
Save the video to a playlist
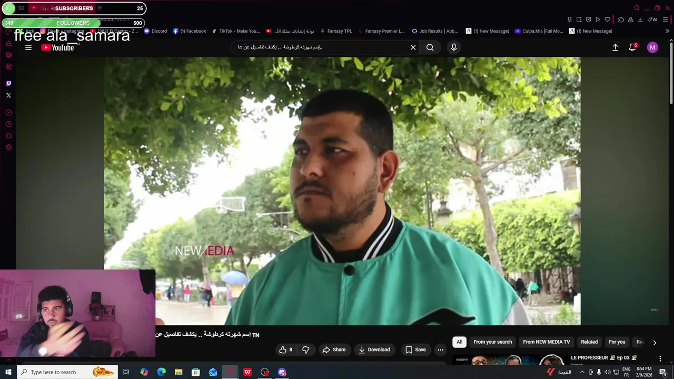click(415, 350)
